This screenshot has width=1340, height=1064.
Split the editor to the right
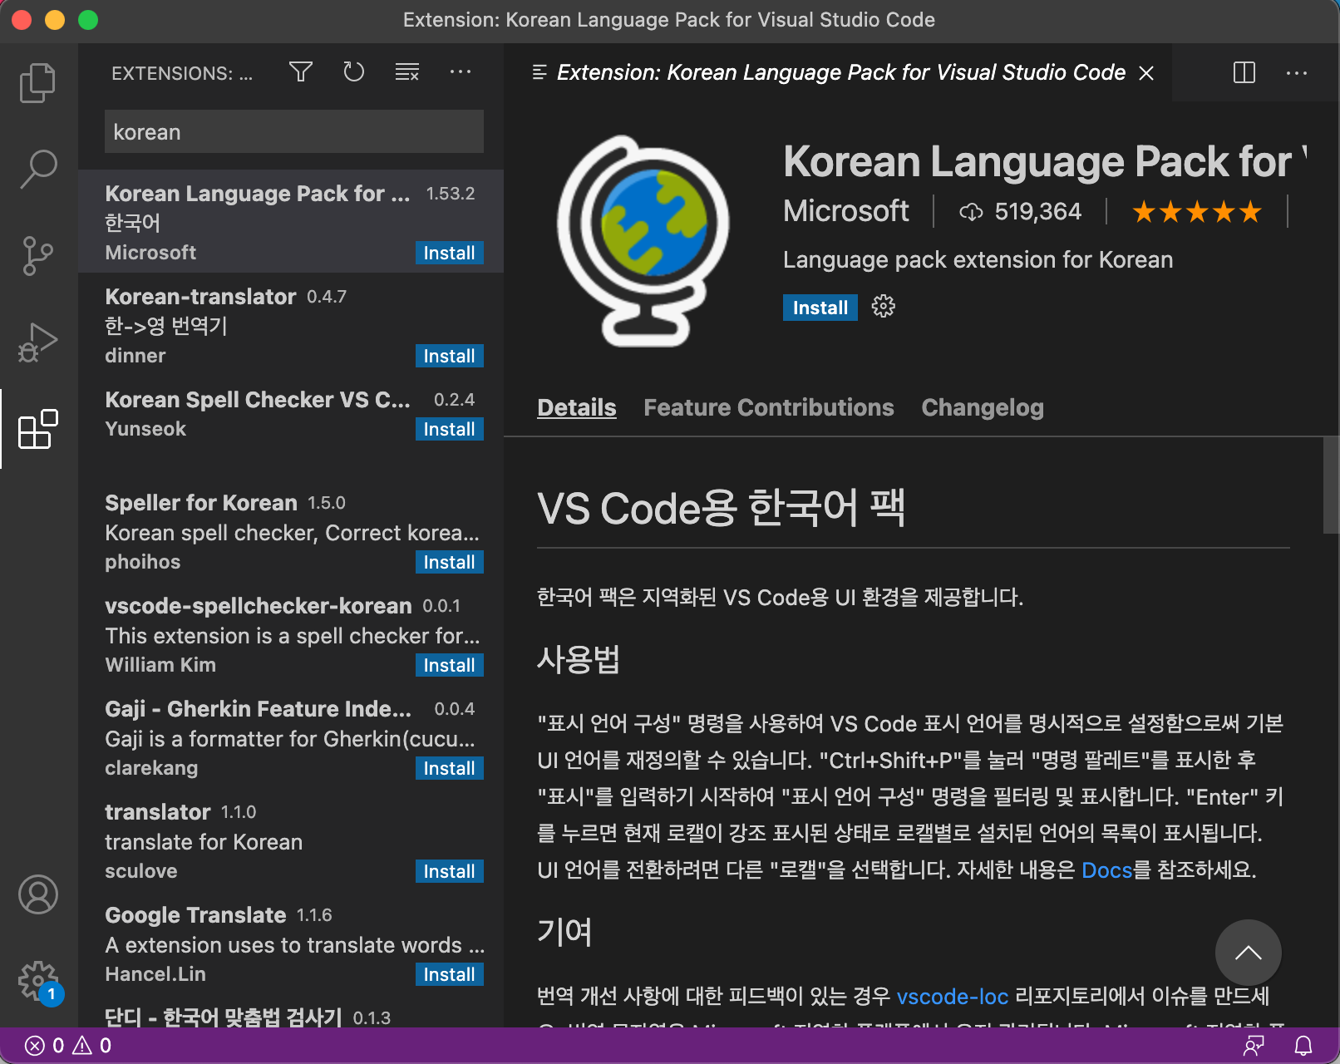tap(1244, 72)
